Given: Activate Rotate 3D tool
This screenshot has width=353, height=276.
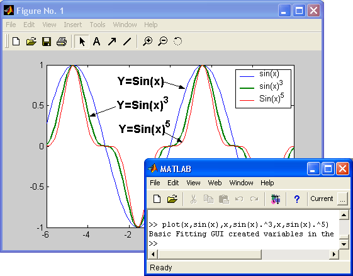Looking at the screenshot, I should [177, 42].
